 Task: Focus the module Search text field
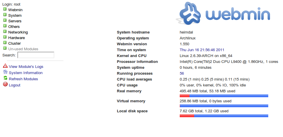coord(36,55)
